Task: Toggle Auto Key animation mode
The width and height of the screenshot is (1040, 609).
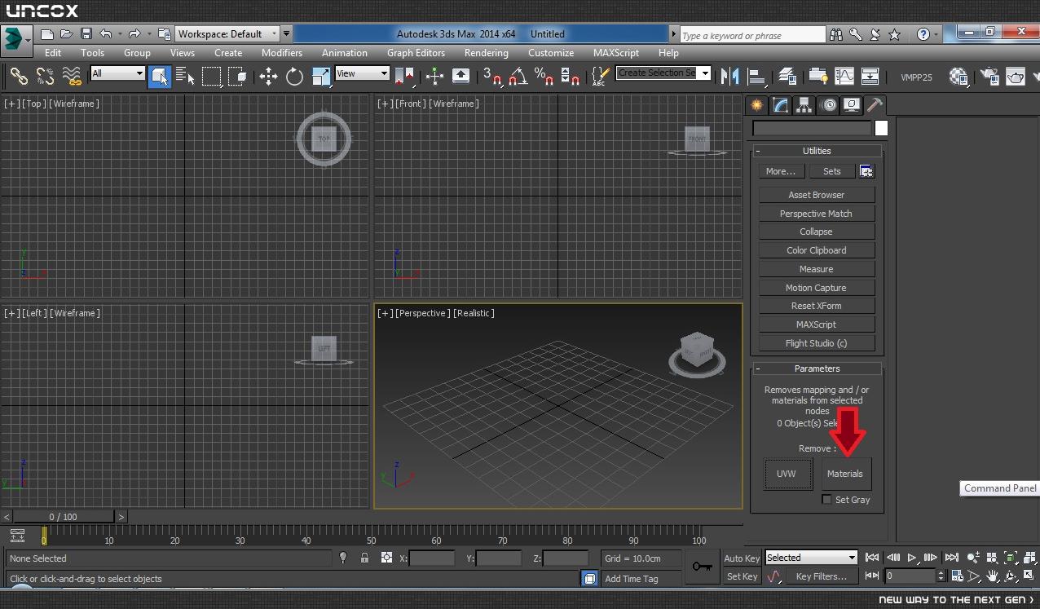Action: 742,558
